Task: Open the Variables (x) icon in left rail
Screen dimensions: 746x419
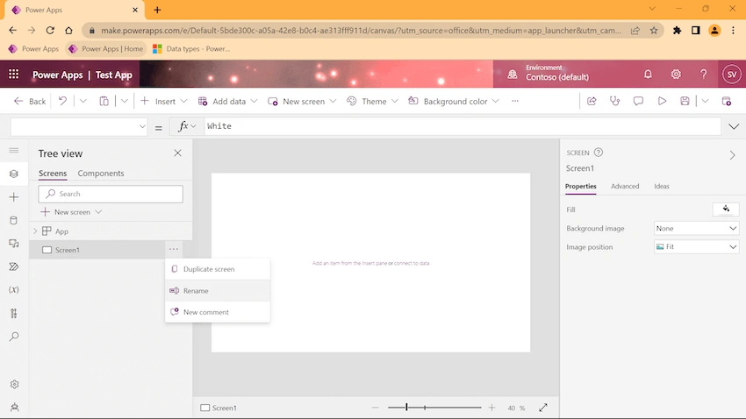Action: [14, 290]
